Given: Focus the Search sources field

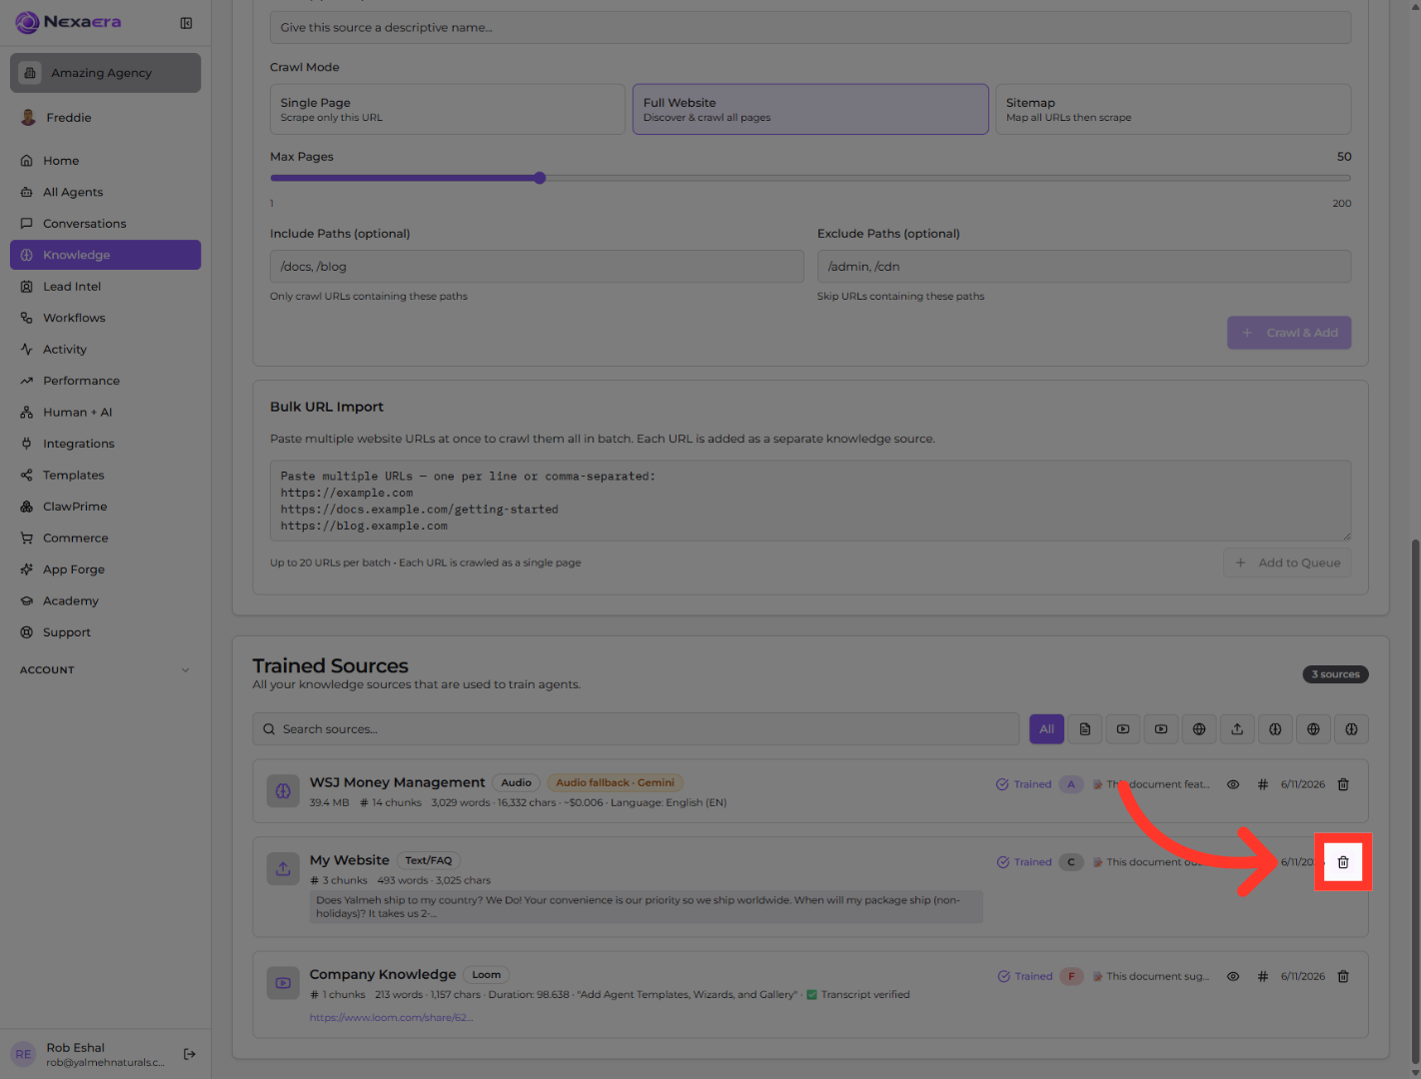Looking at the screenshot, I should (636, 729).
